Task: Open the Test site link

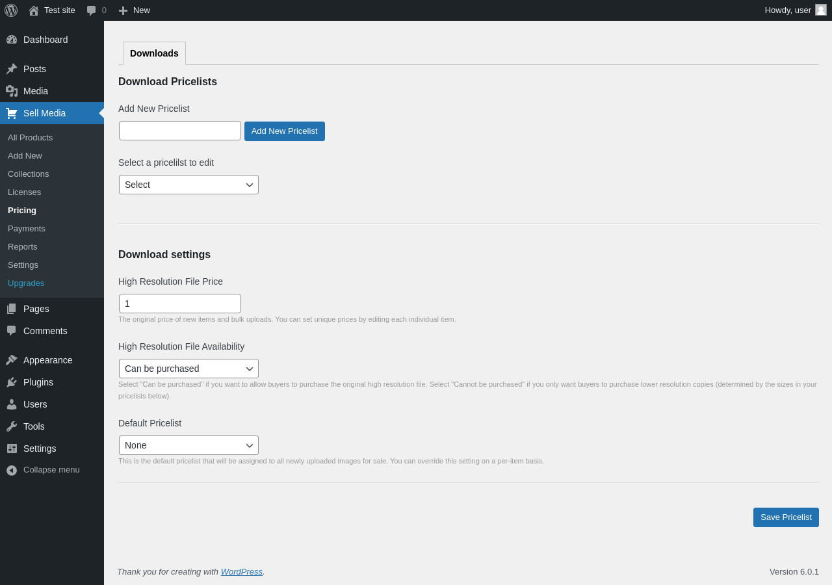Action: (x=60, y=10)
